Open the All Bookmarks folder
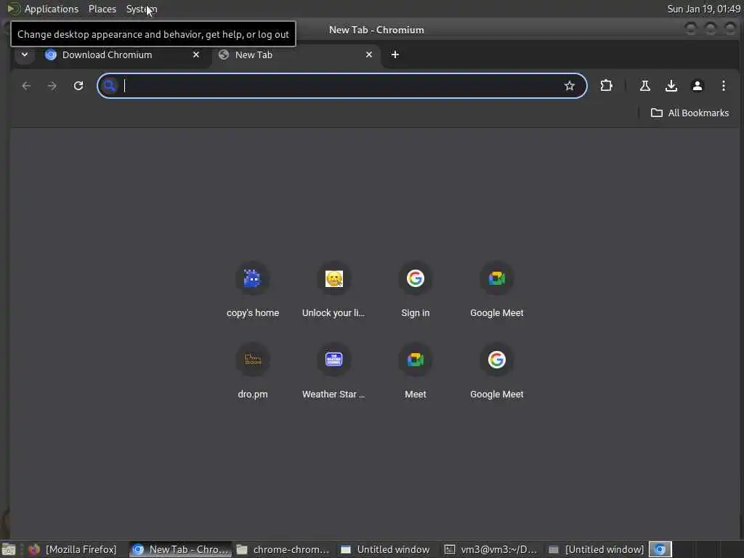Screen dimensions: 744x558 pos(690,113)
